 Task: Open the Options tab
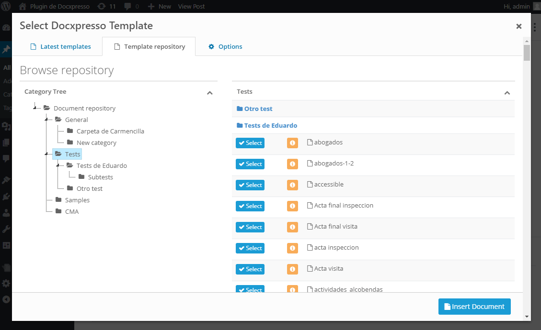pyautogui.click(x=225, y=46)
